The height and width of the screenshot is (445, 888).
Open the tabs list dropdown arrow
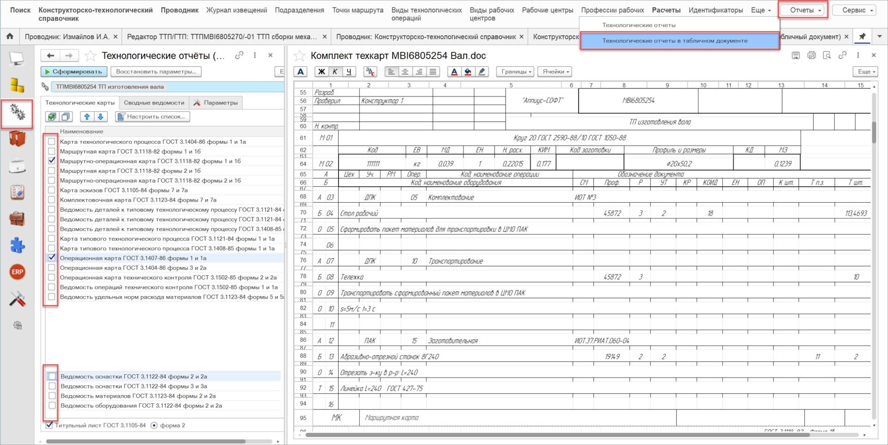pos(879,37)
